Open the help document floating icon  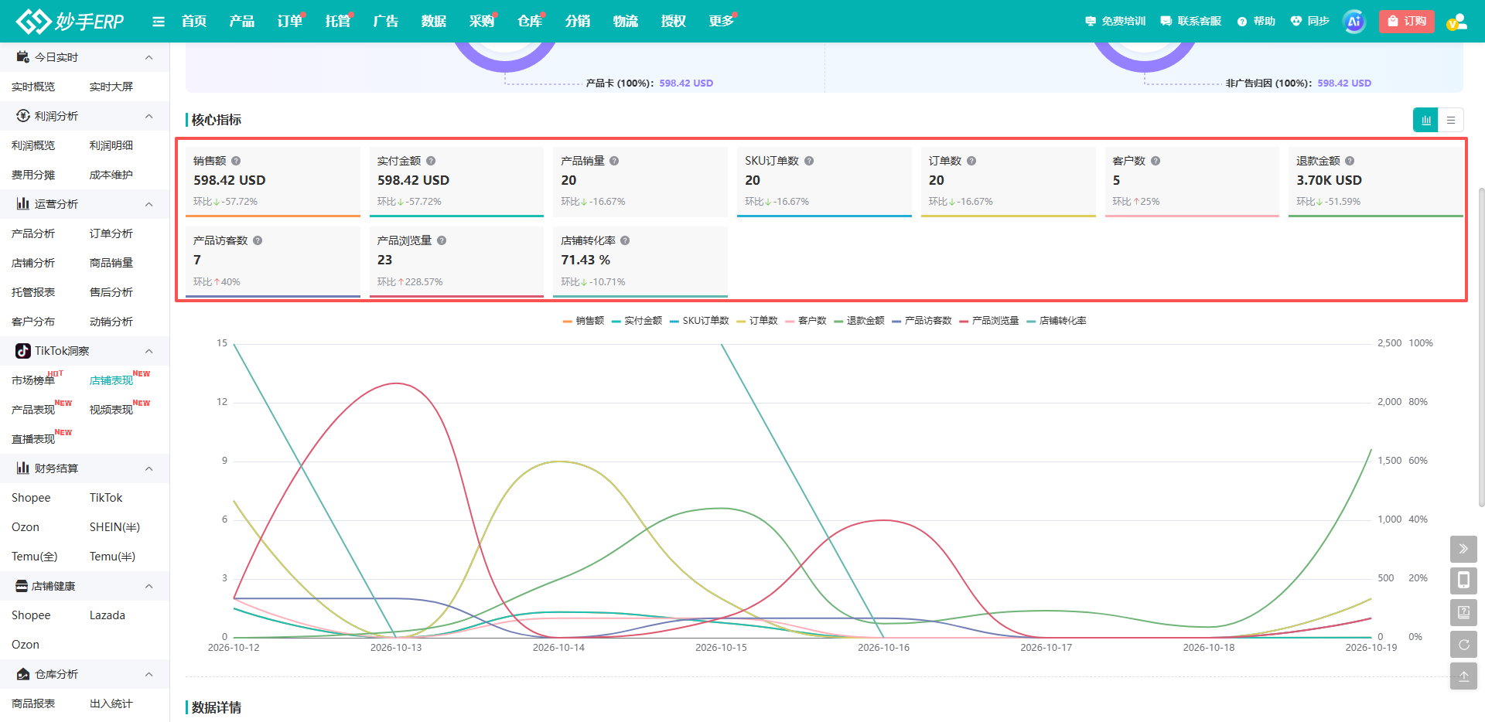pos(1463,612)
